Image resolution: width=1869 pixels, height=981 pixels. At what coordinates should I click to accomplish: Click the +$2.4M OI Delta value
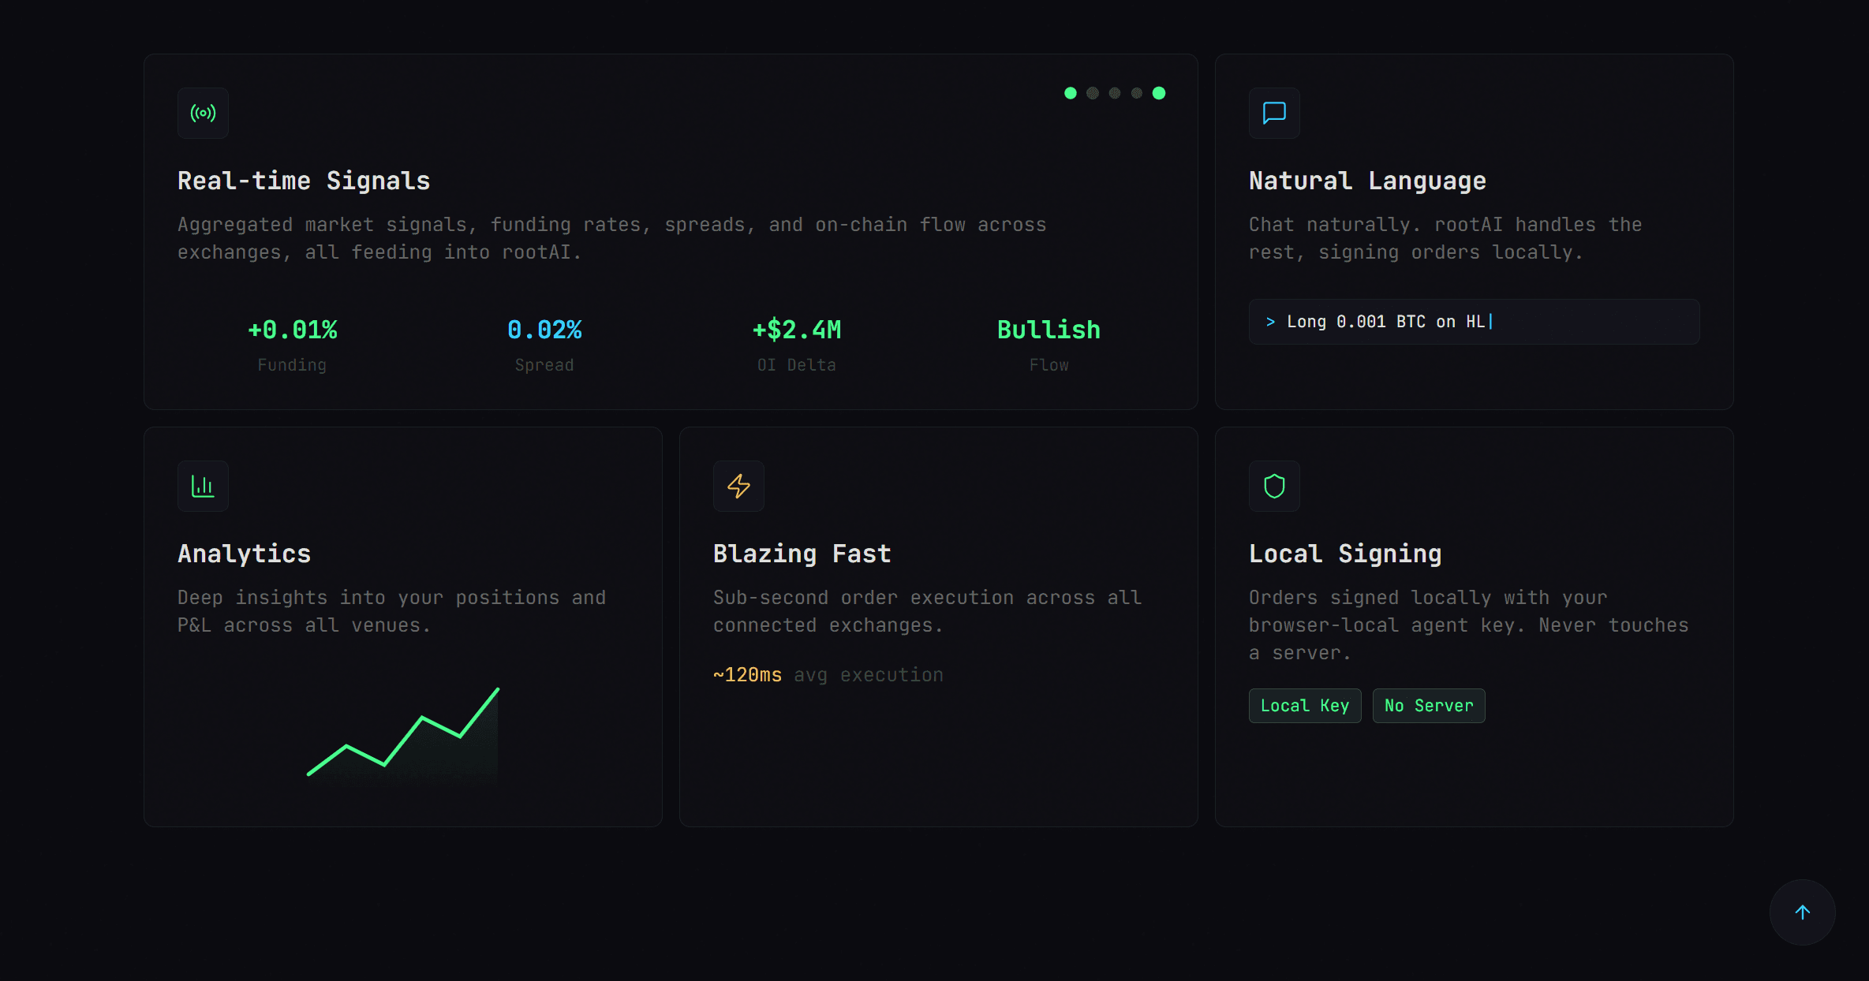(797, 330)
